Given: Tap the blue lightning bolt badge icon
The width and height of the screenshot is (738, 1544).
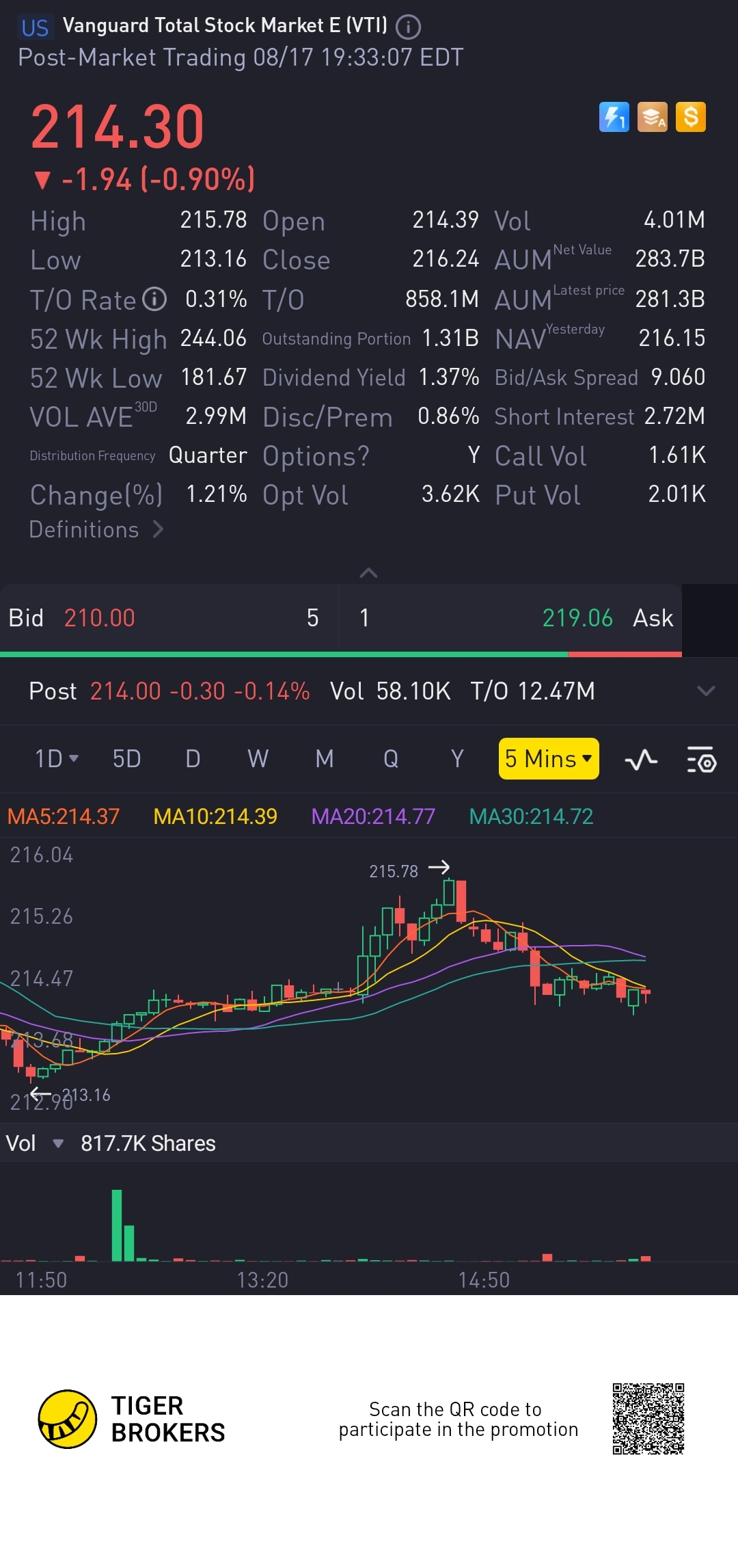Looking at the screenshot, I should [614, 117].
